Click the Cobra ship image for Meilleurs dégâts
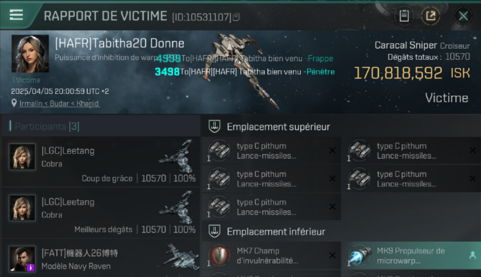This screenshot has height=277, width=481. click(176, 208)
